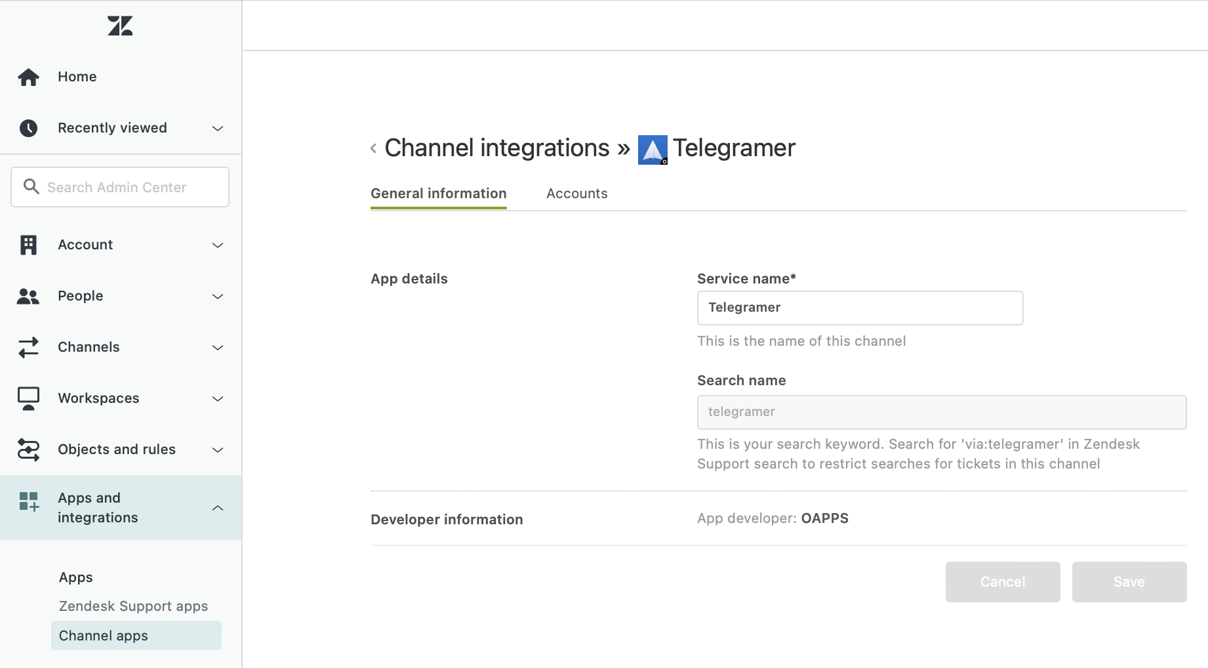The height and width of the screenshot is (668, 1208).
Task: Select the General information tab
Action: coord(438,193)
